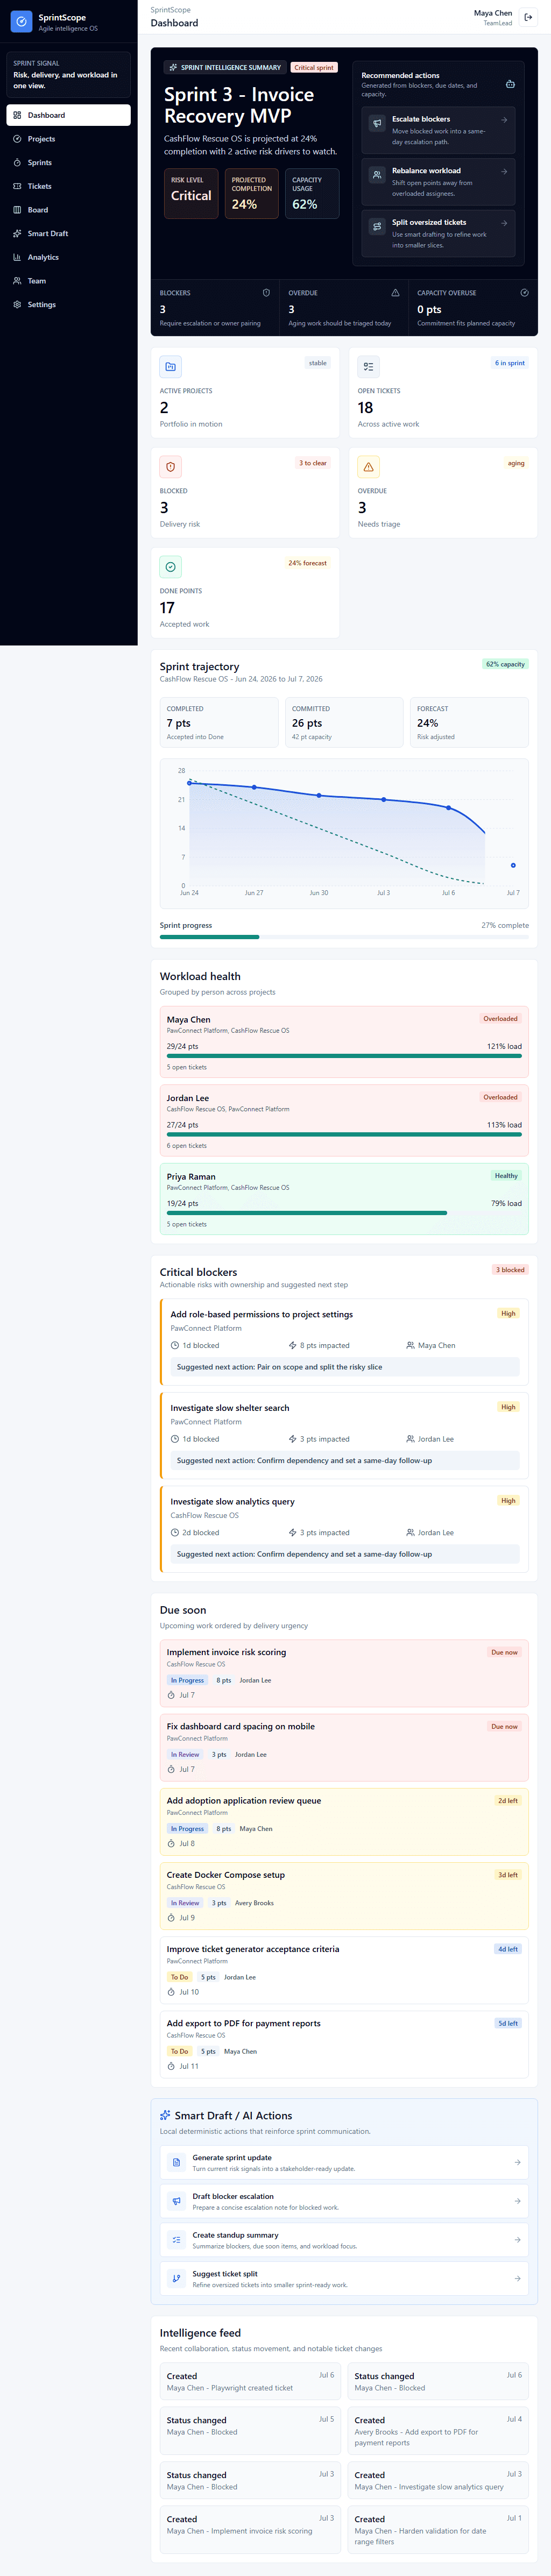
Task: Open Team in the sidebar
Action: click(x=68, y=281)
